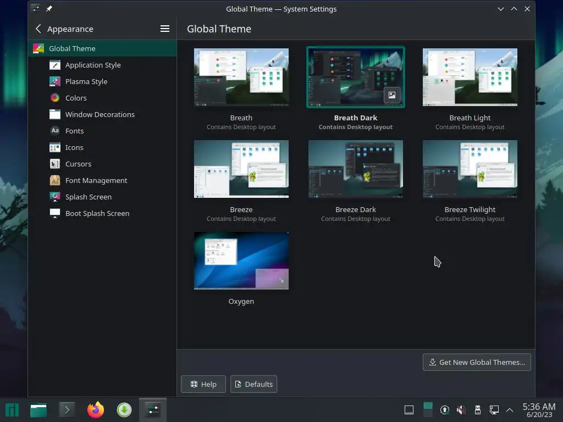
Task: Open the Fonts settings page
Action: click(x=102, y=131)
